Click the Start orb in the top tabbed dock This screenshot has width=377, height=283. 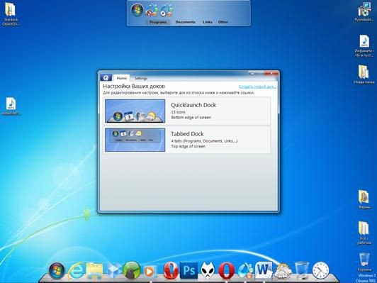click(x=137, y=10)
